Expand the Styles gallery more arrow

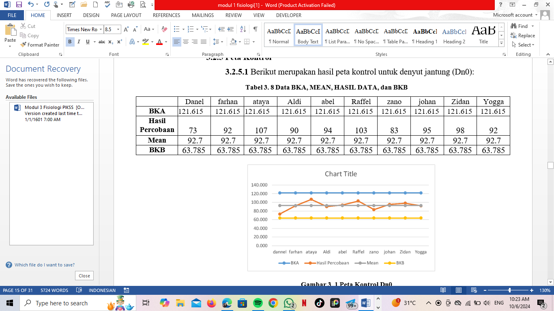(502, 43)
